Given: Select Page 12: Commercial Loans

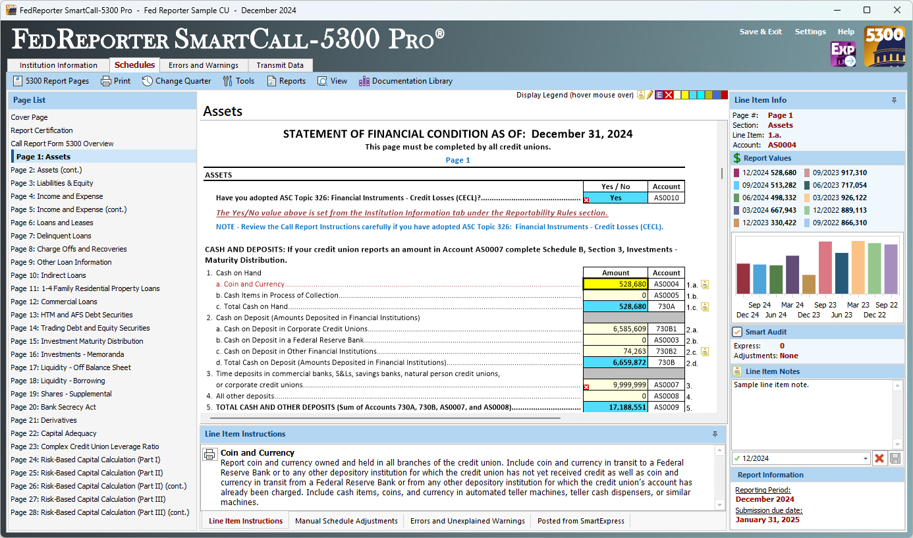Looking at the screenshot, I should click(x=54, y=302).
